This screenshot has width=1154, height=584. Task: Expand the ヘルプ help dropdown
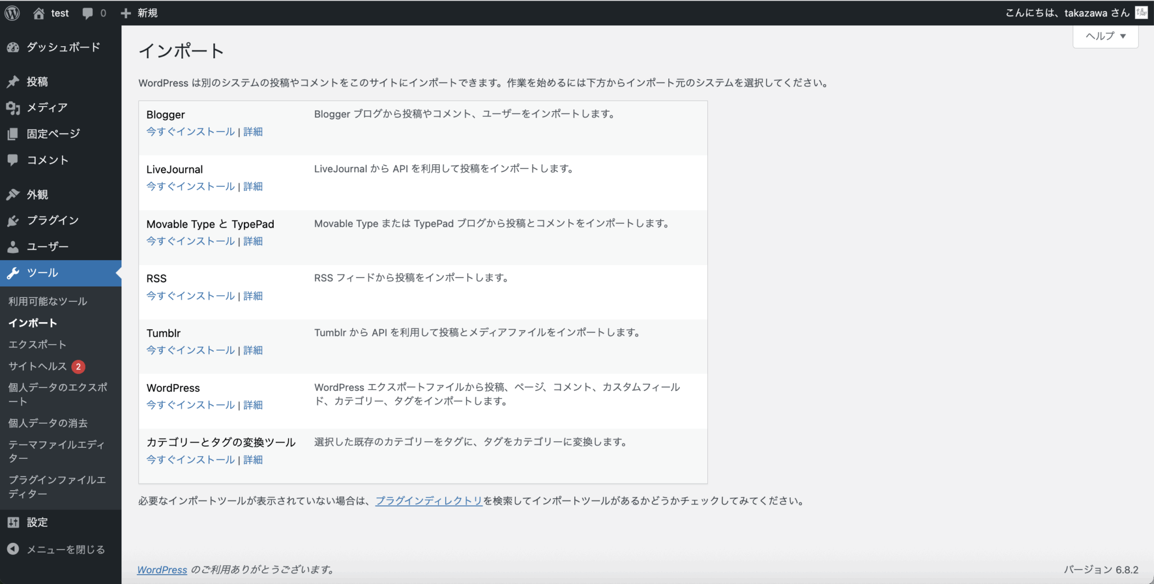click(x=1105, y=36)
